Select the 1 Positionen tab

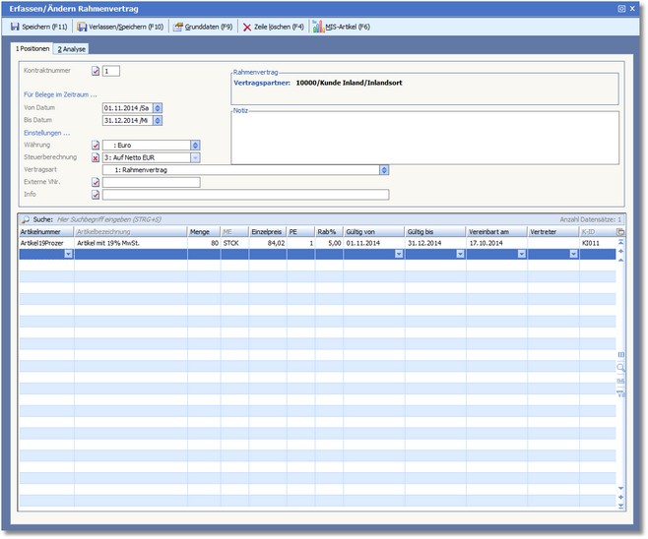pyautogui.click(x=31, y=48)
